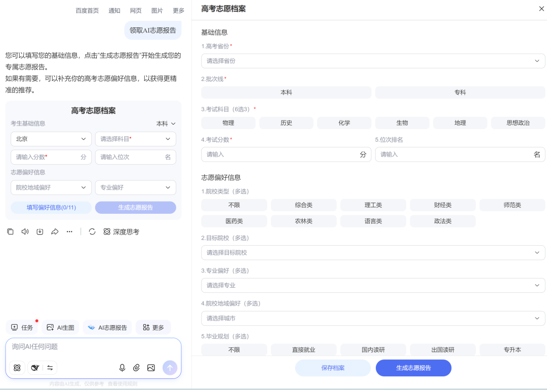Open 通知 in top navigation

pos(114,11)
